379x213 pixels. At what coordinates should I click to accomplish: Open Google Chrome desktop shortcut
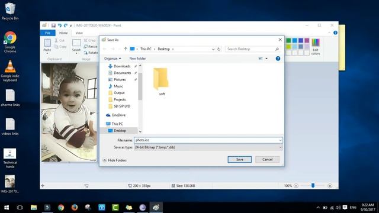10,42
